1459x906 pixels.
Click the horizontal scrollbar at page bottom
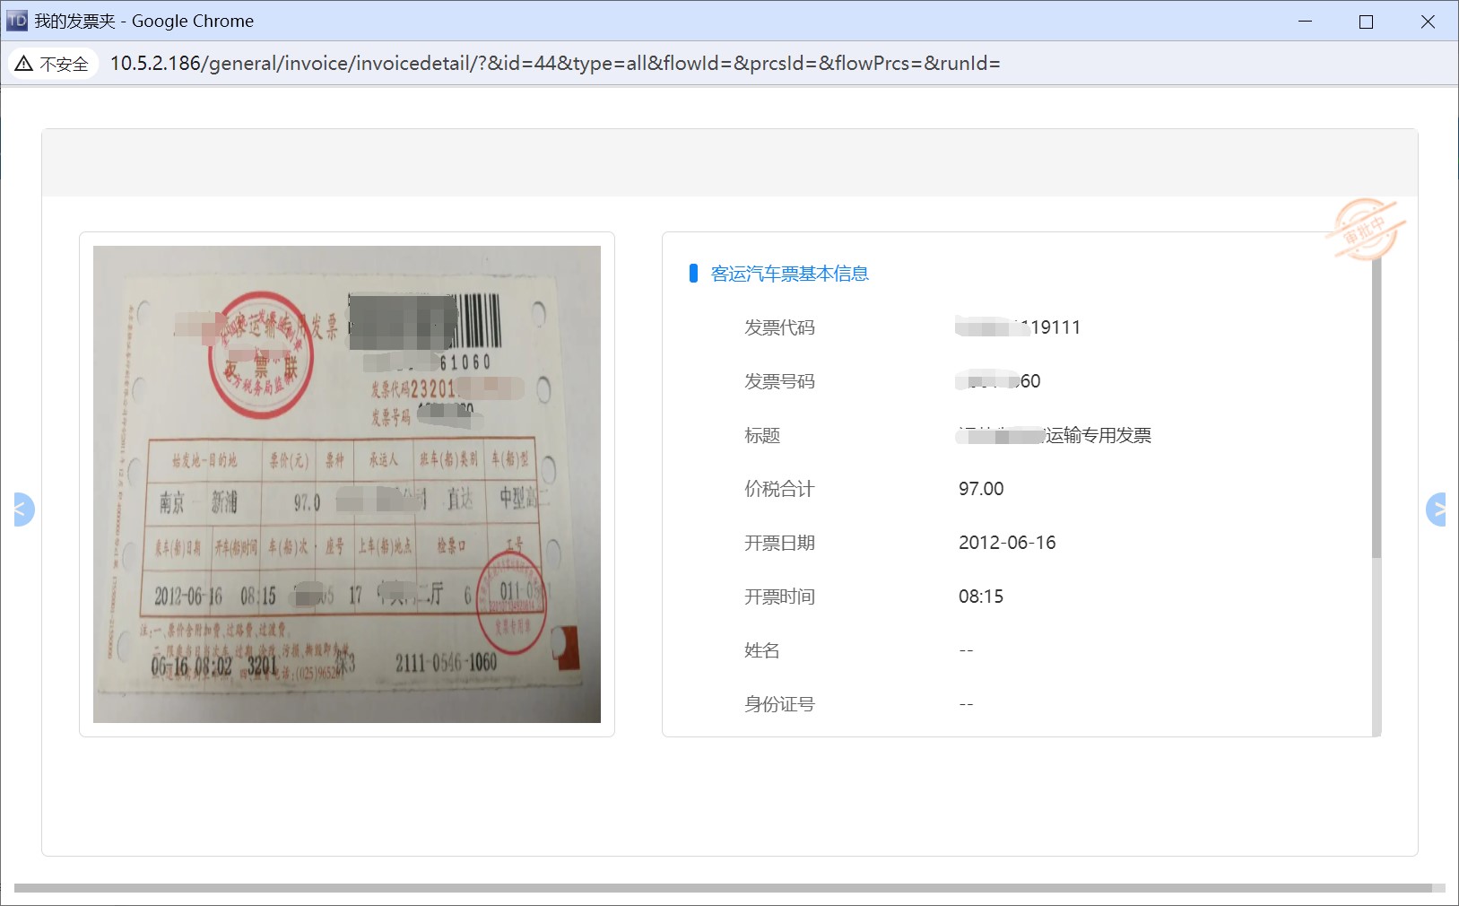click(x=723, y=888)
